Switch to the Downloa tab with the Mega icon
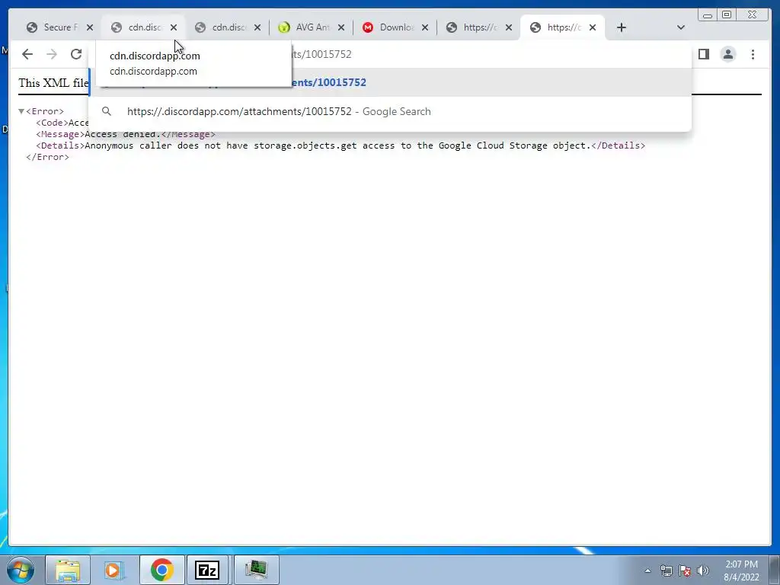Viewport: 780px width, 585px height. click(396, 27)
